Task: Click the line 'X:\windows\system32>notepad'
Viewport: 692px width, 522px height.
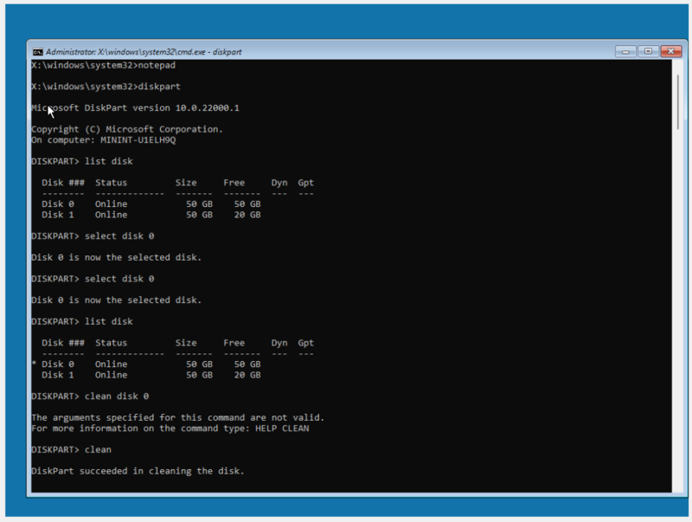Action: pyautogui.click(x=103, y=66)
